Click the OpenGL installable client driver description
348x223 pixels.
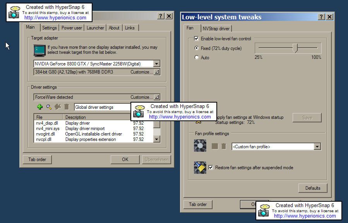pos(93,134)
